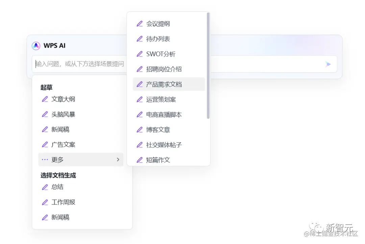Click the pencil icon beside SWOT分析
365x244 pixels.
click(x=139, y=54)
